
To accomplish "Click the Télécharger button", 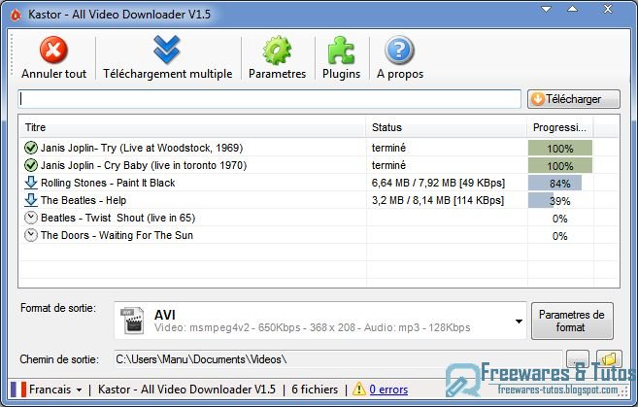I will 574,99.
